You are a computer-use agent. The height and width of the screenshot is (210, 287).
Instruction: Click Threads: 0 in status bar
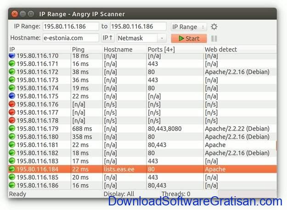[x=176, y=194]
